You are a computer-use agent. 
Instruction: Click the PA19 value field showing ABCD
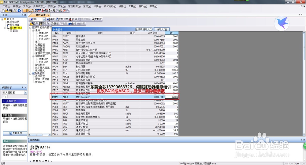[x=172, y=97]
